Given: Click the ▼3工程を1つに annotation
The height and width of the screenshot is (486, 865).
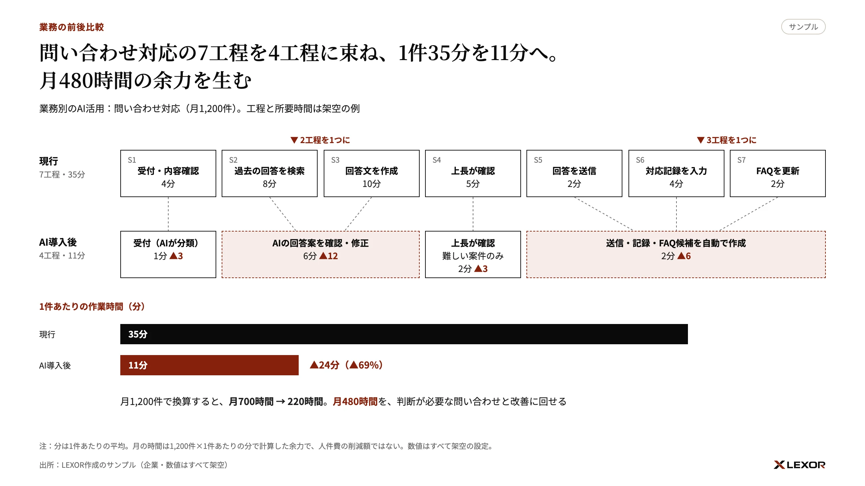Looking at the screenshot, I should click(x=726, y=140).
